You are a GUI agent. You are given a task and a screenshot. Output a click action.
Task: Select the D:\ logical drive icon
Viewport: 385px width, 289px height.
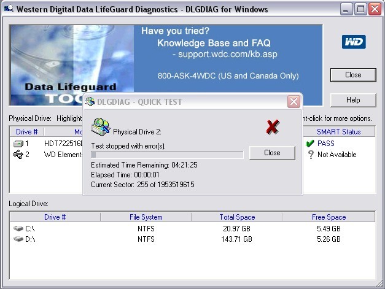[x=18, y=239]
